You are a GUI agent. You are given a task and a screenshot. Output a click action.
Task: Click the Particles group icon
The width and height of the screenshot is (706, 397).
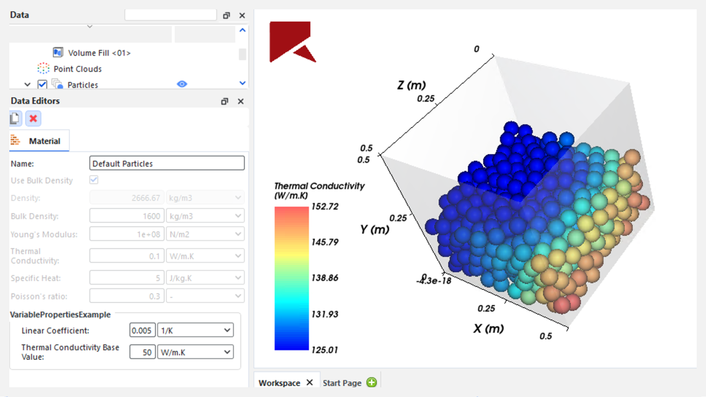pyautogui.click(x=57, y=84)
